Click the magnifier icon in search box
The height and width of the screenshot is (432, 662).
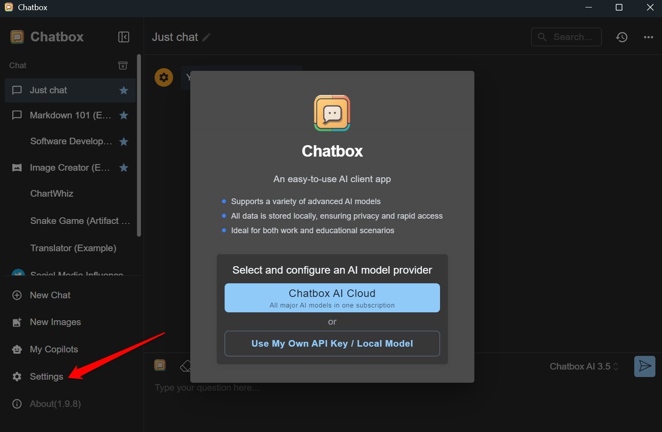[542, 37]
